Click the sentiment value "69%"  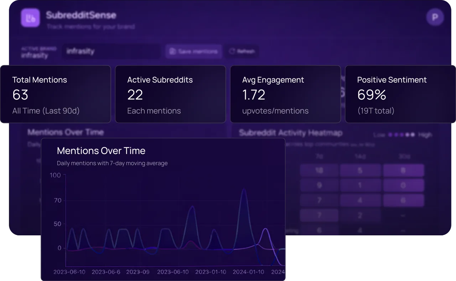pos(372,95)
